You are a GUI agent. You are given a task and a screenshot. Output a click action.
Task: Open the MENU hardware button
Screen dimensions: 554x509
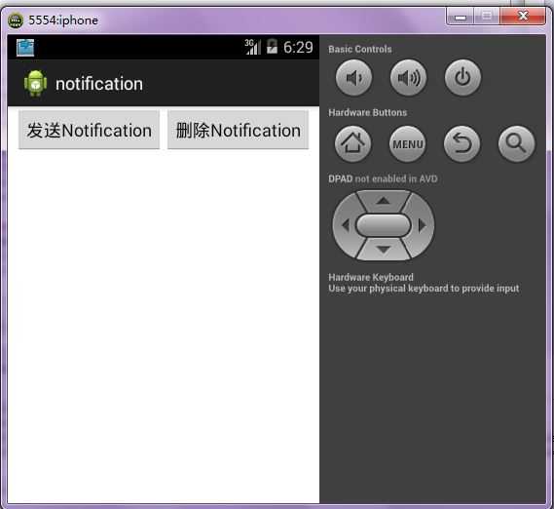pos(407,143)
